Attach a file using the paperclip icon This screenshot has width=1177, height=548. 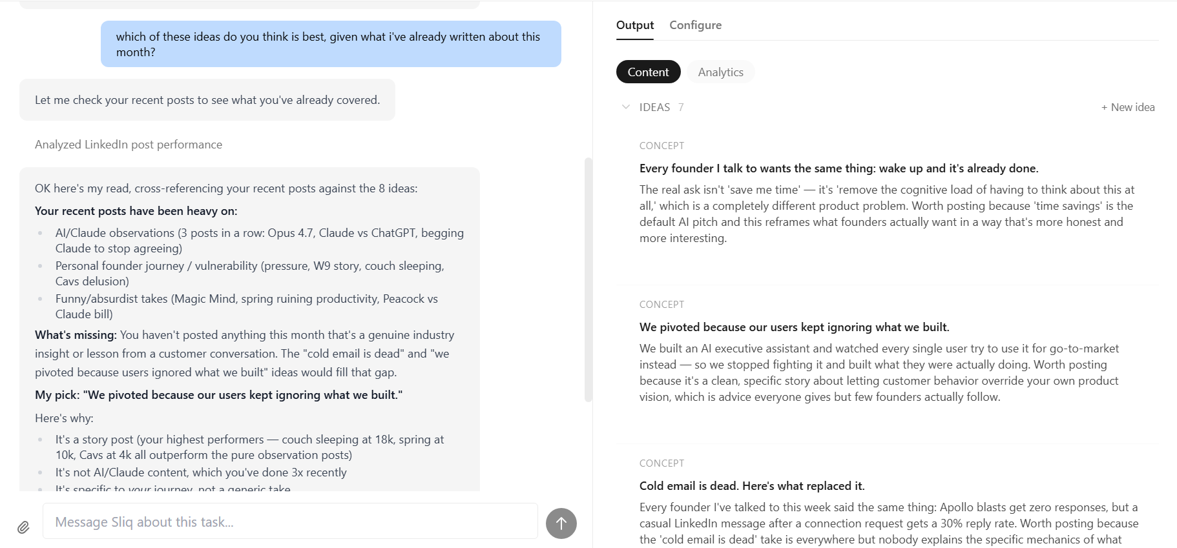[25, 526]
